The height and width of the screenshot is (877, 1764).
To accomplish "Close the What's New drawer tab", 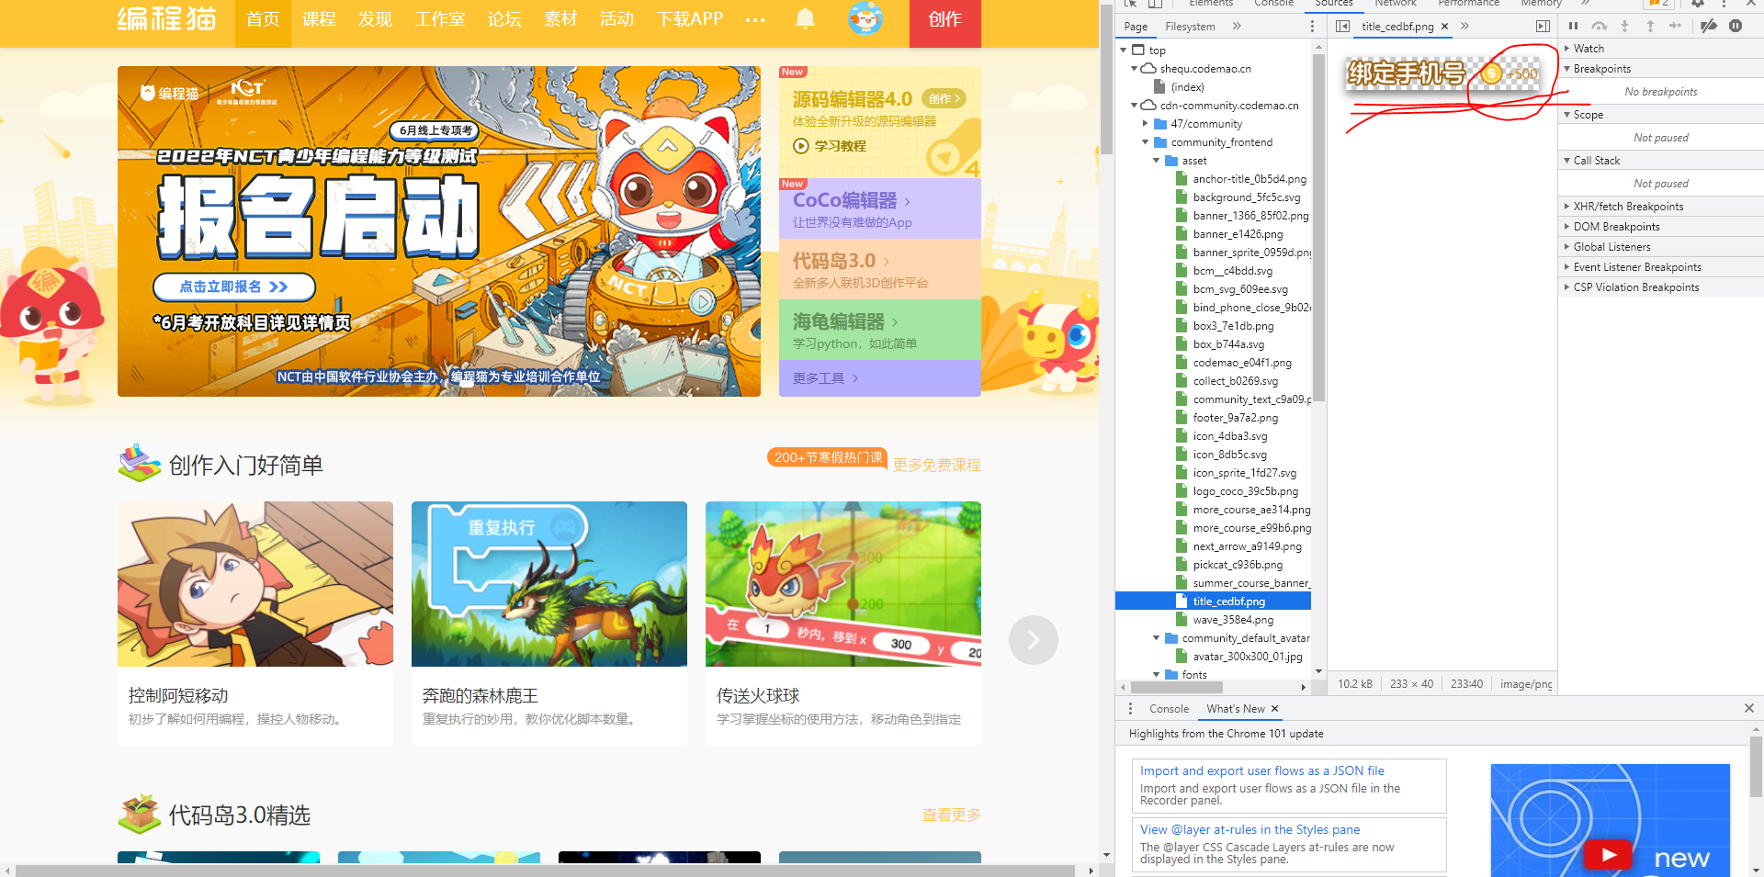I will (x=1274, y=709).
